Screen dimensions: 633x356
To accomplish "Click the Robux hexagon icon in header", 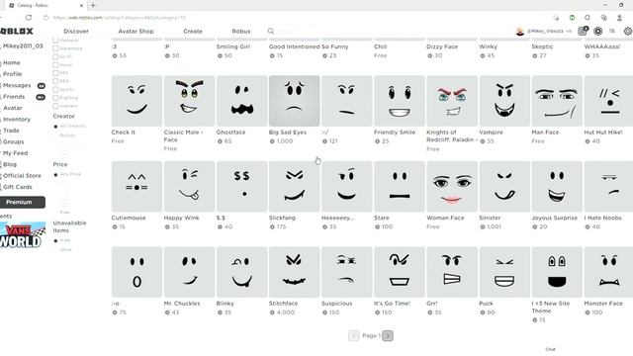I will (597, 31).
